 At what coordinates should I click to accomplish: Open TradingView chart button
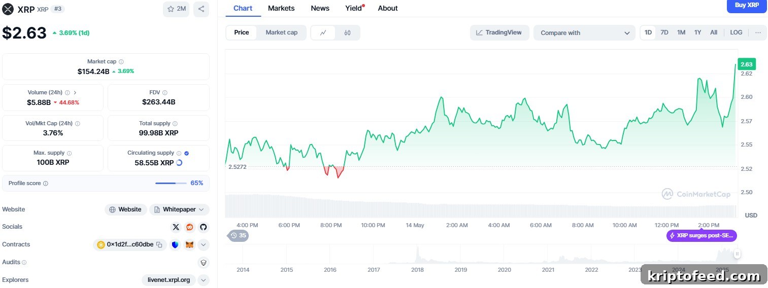coord(499,32)
